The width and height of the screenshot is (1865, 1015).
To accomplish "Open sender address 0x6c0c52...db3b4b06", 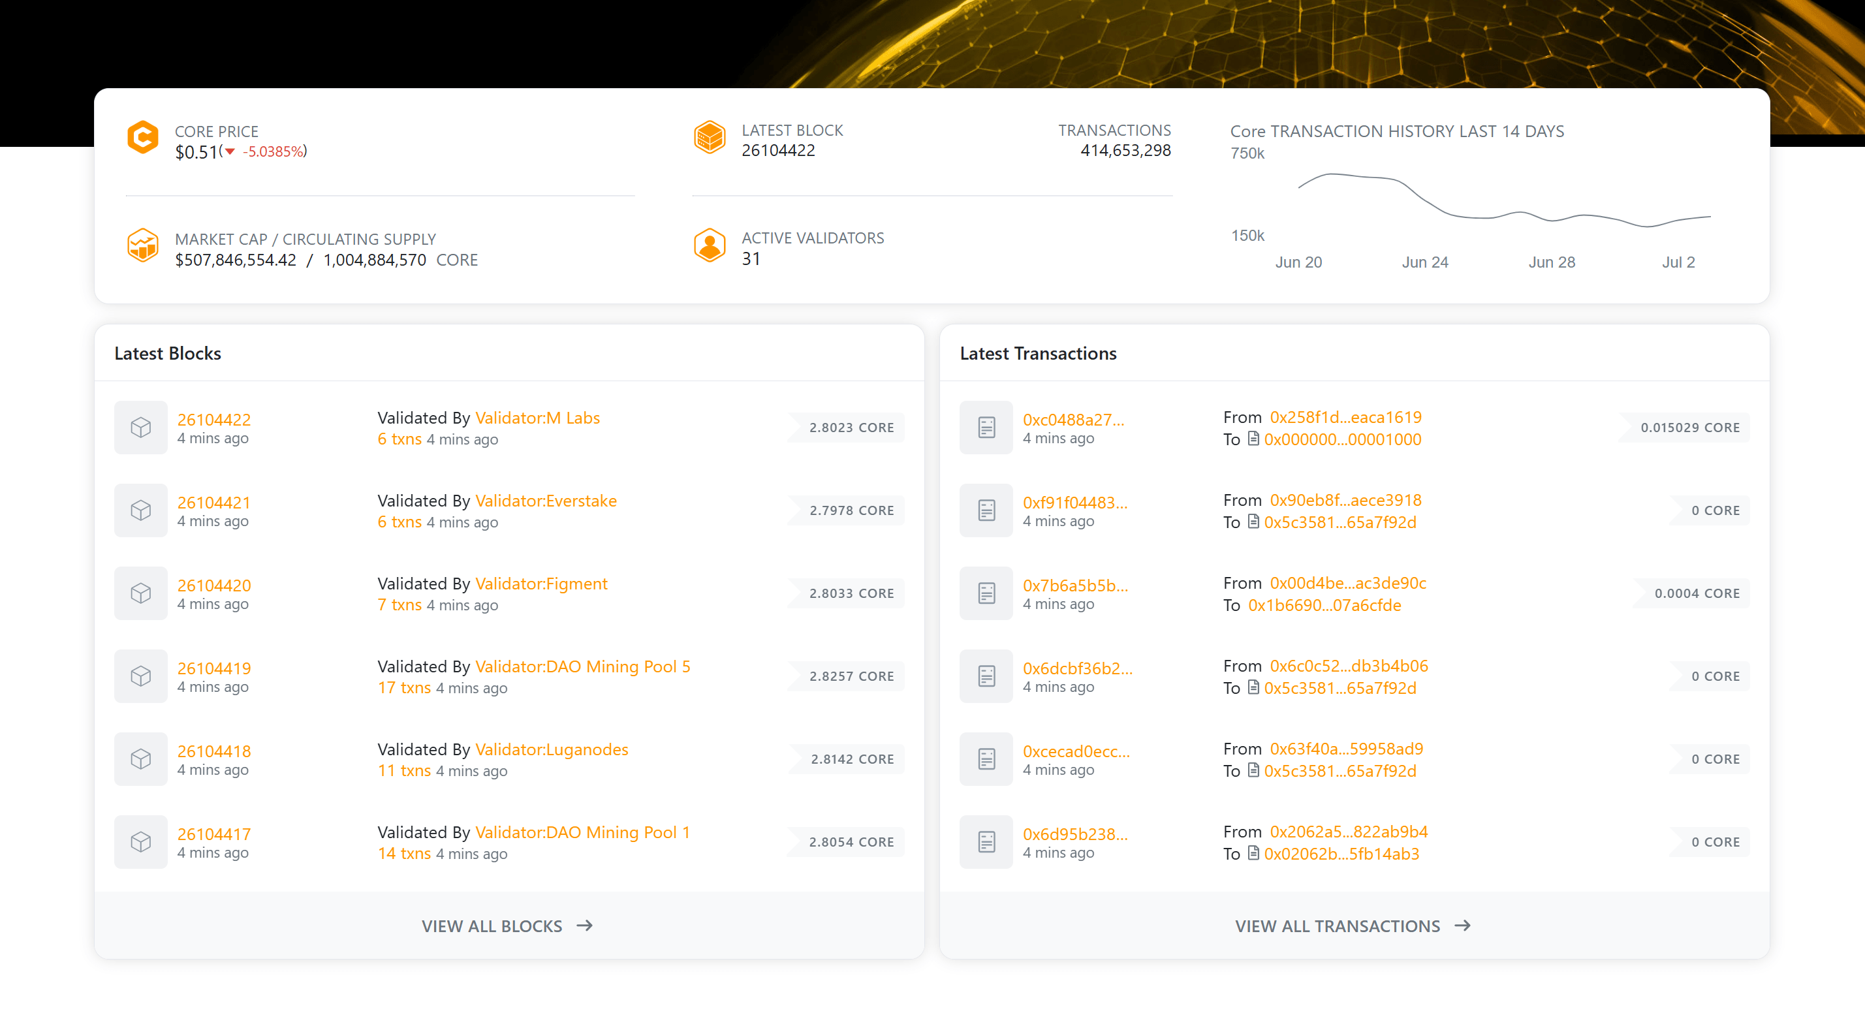I will (x=1349, y=666).
